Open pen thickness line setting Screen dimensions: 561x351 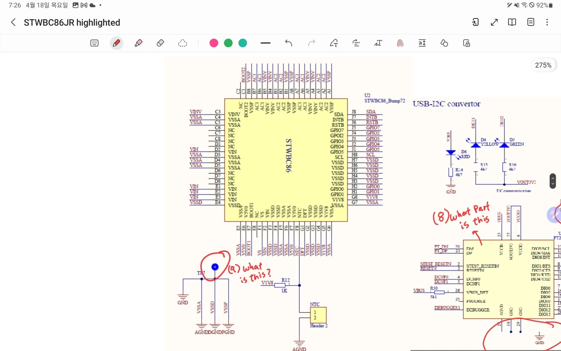pos(265,43)
